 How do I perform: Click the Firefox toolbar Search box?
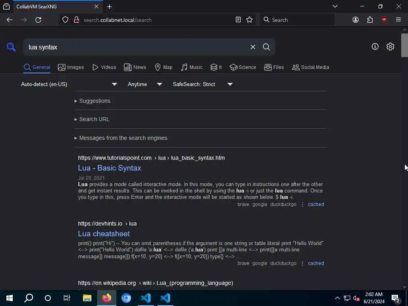click(297, 20)
